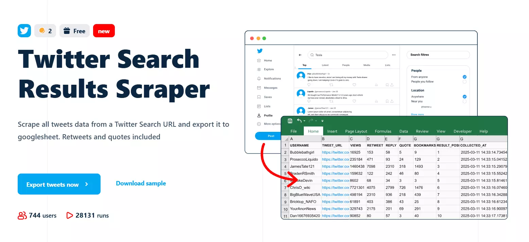Screen dimensions: 529x242
Task: Click the Save icon in the Excel toolbar
Action: pyautogui.click(x=290, y=121)
